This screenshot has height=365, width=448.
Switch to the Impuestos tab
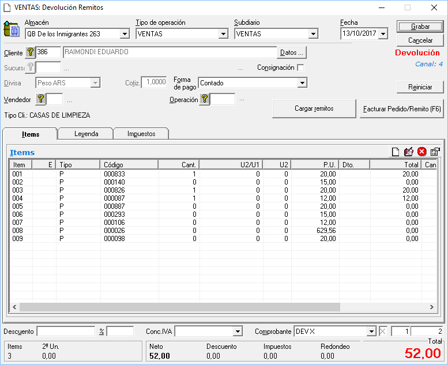[x=141, y=134]
